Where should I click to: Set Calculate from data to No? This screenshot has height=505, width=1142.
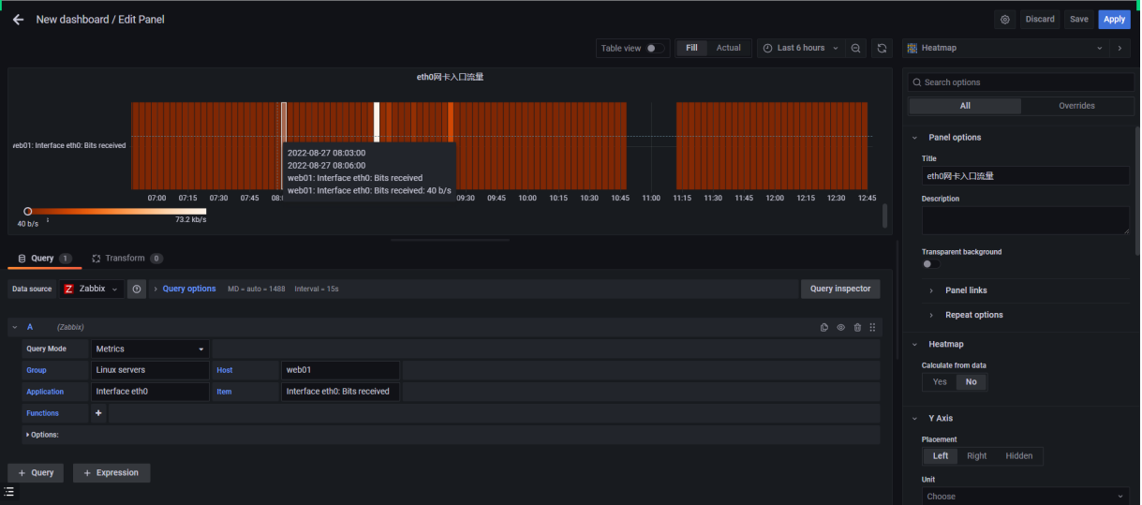click(x=971, y=381)
